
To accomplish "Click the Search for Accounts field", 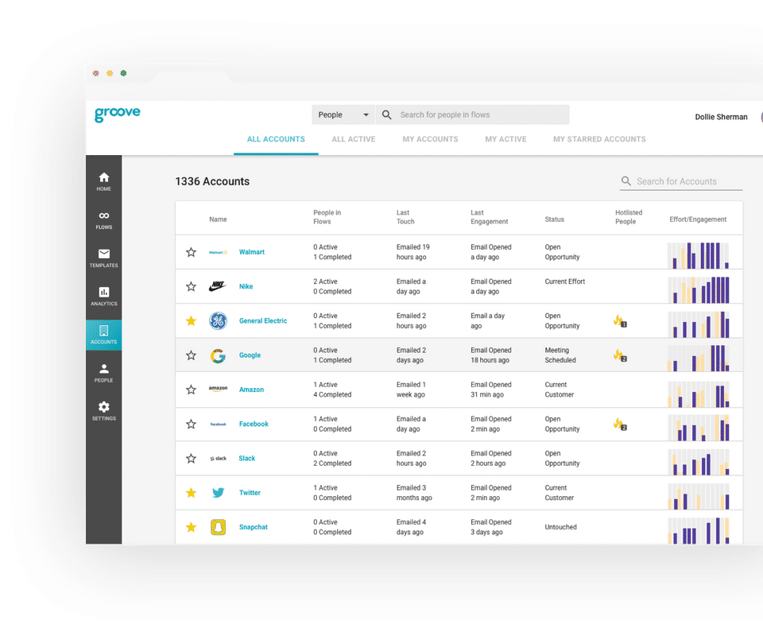I will click(681, 181).
